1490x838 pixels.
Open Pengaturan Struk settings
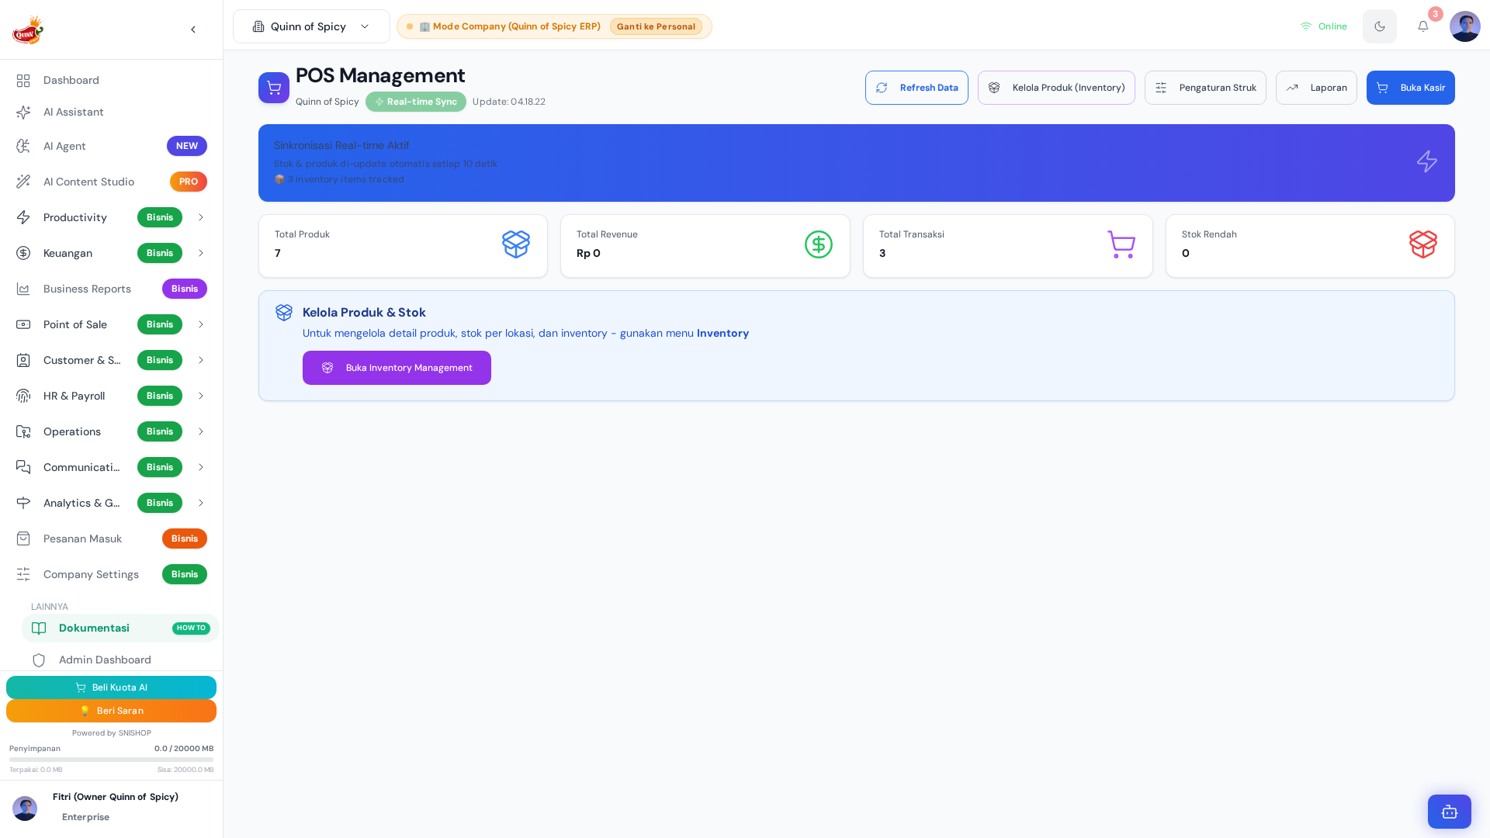tap(1205, 88)
